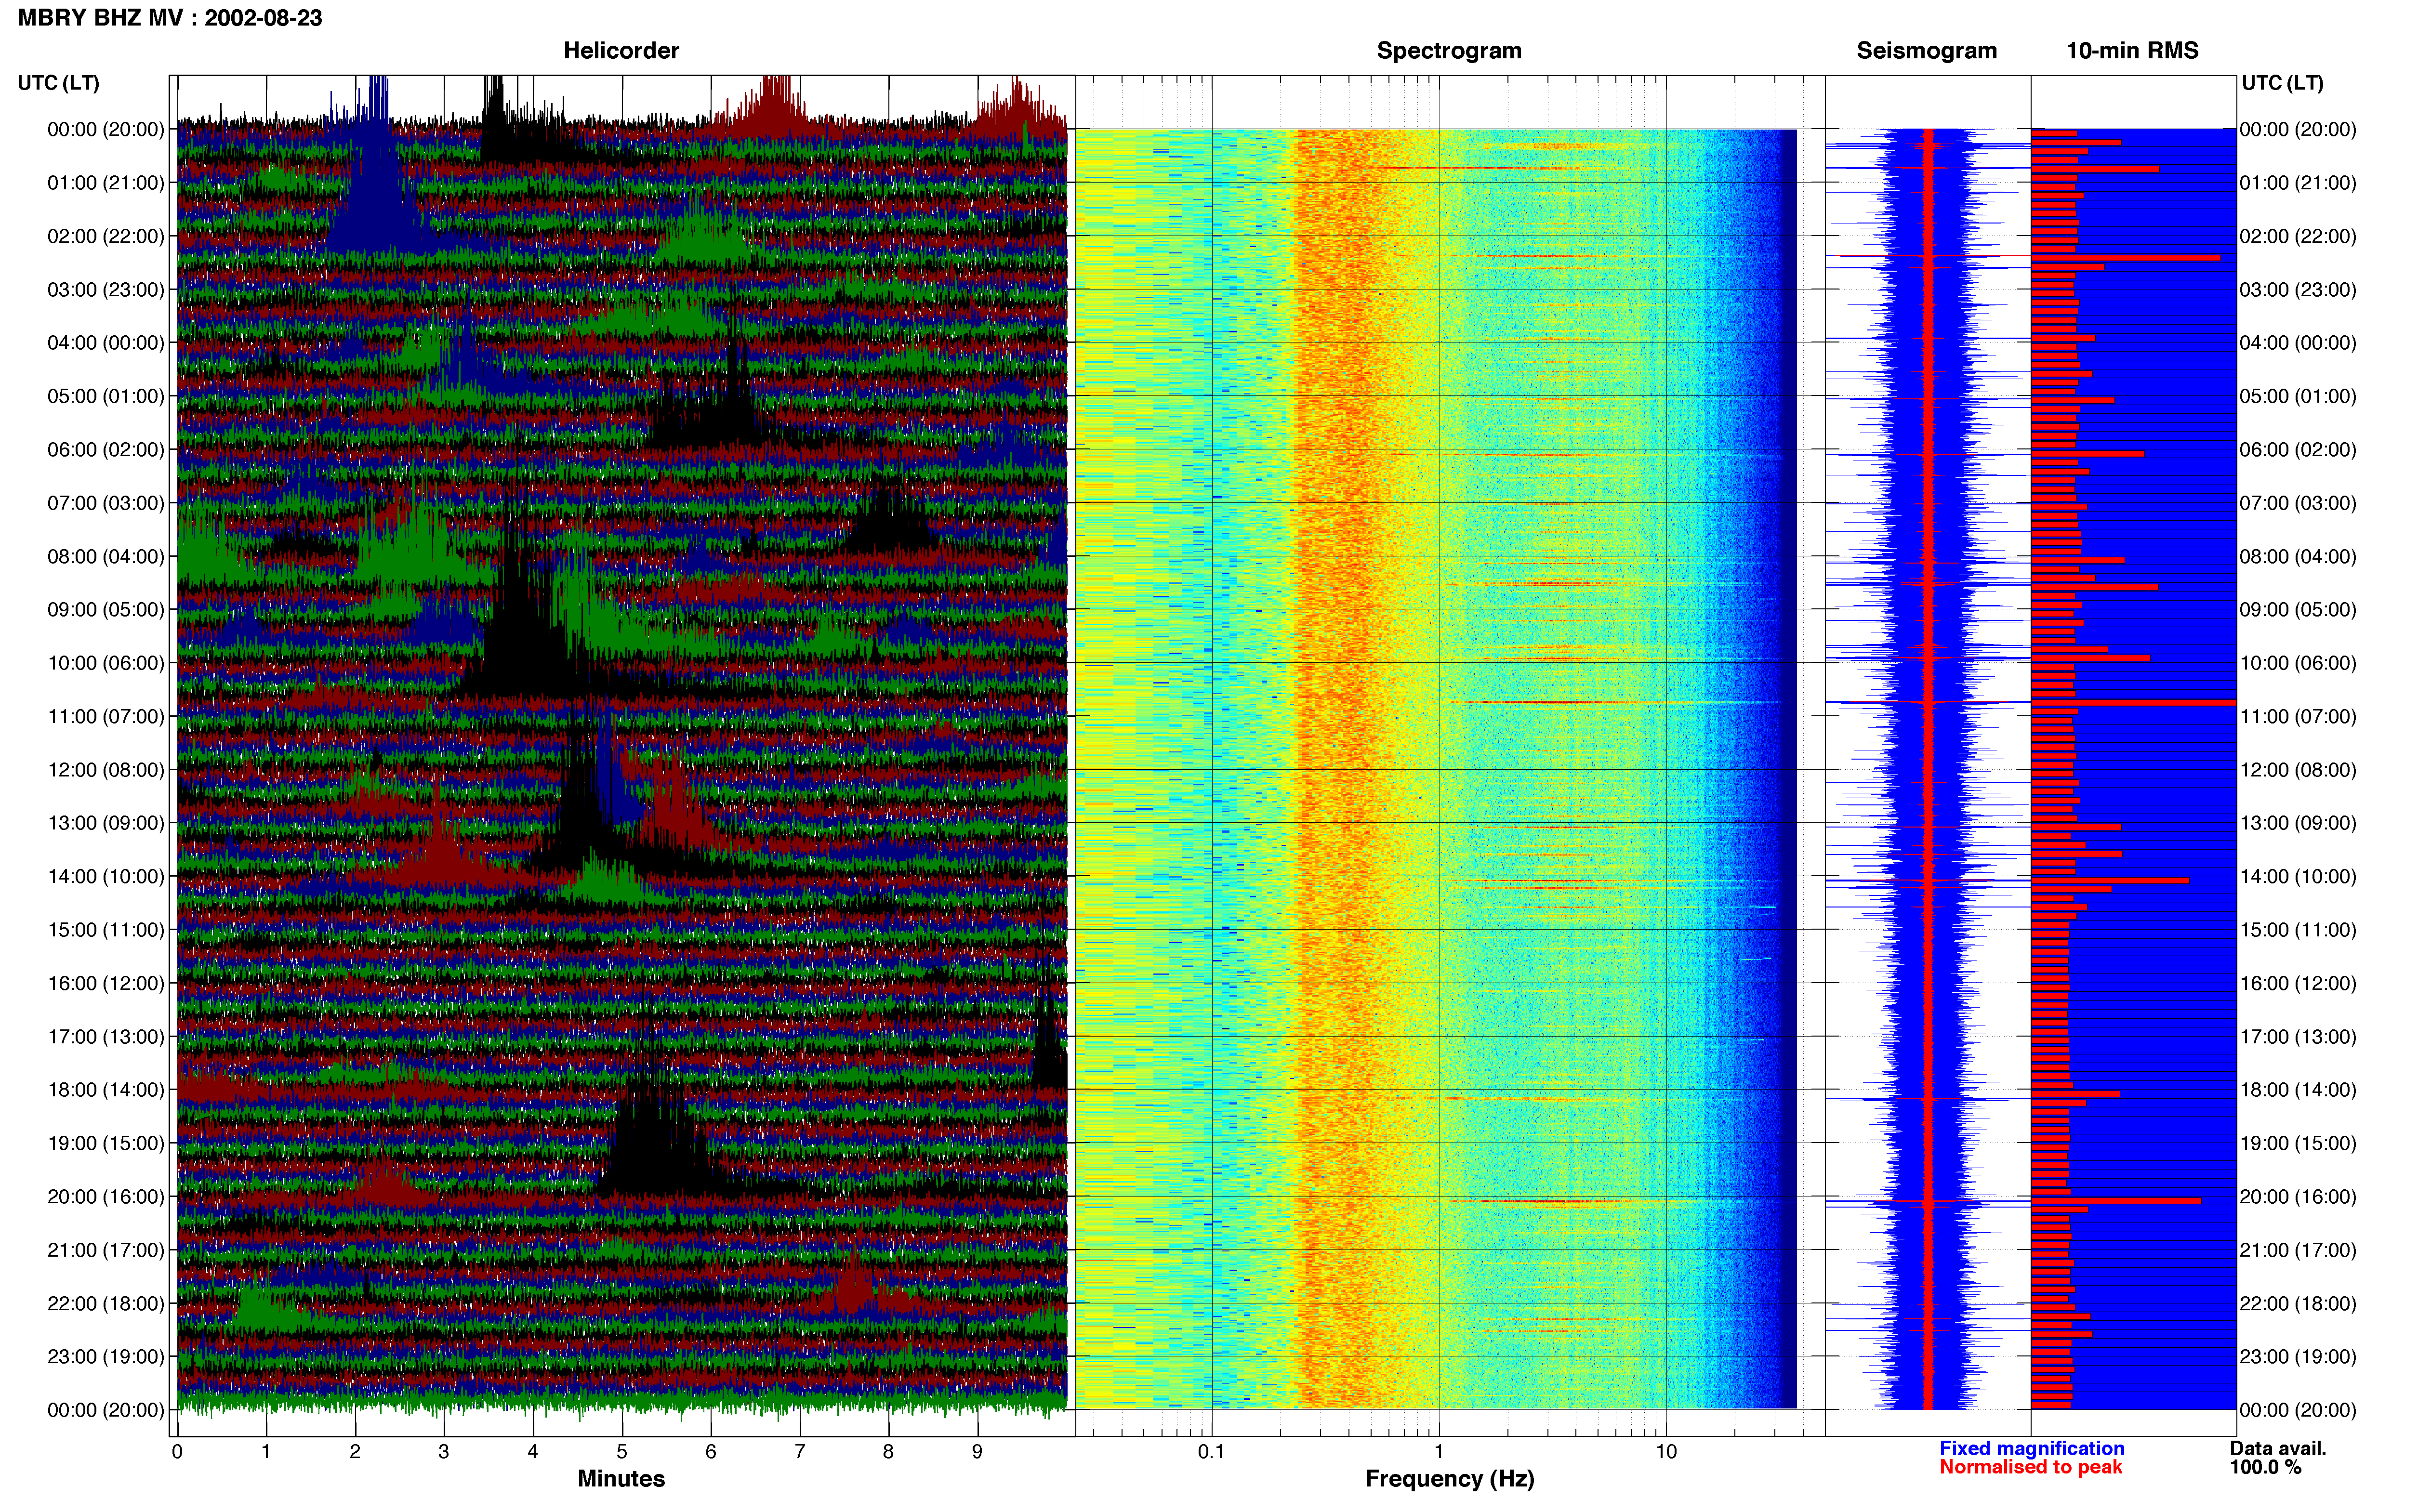Image resolution: width=2418 pixels, height=1512 pixels.
Task: Click left time label '18:00 (14:00)'
Action: coord(106,1090)
